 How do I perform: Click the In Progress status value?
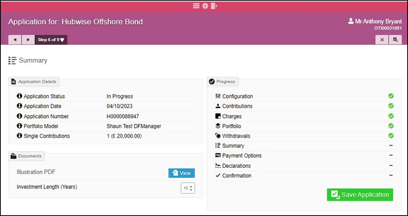(x=120, y=96)
